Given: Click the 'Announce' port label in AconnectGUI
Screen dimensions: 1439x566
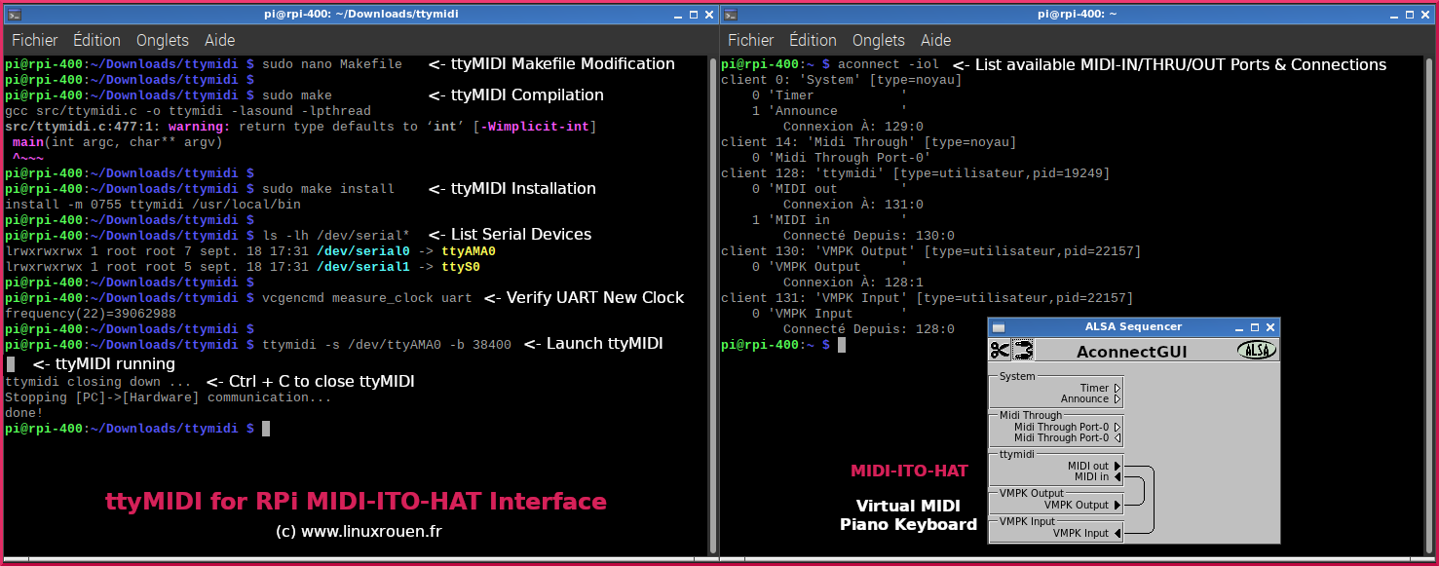Looking at the screenshot, I should pyautogui.click(x=1084, y=398).
